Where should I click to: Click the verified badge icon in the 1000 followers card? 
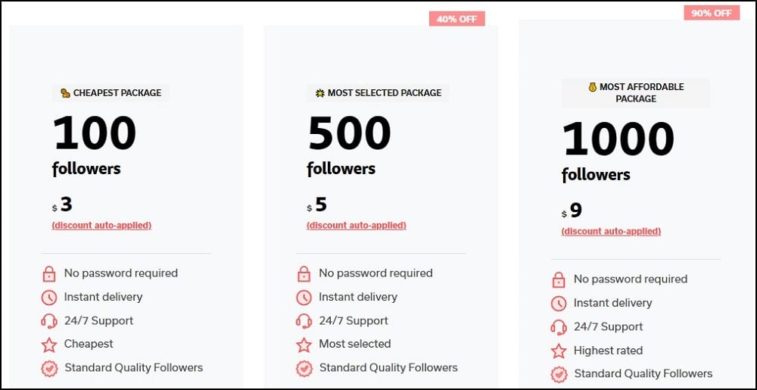(x=559, y=374)
